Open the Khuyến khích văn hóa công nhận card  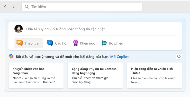36,75
